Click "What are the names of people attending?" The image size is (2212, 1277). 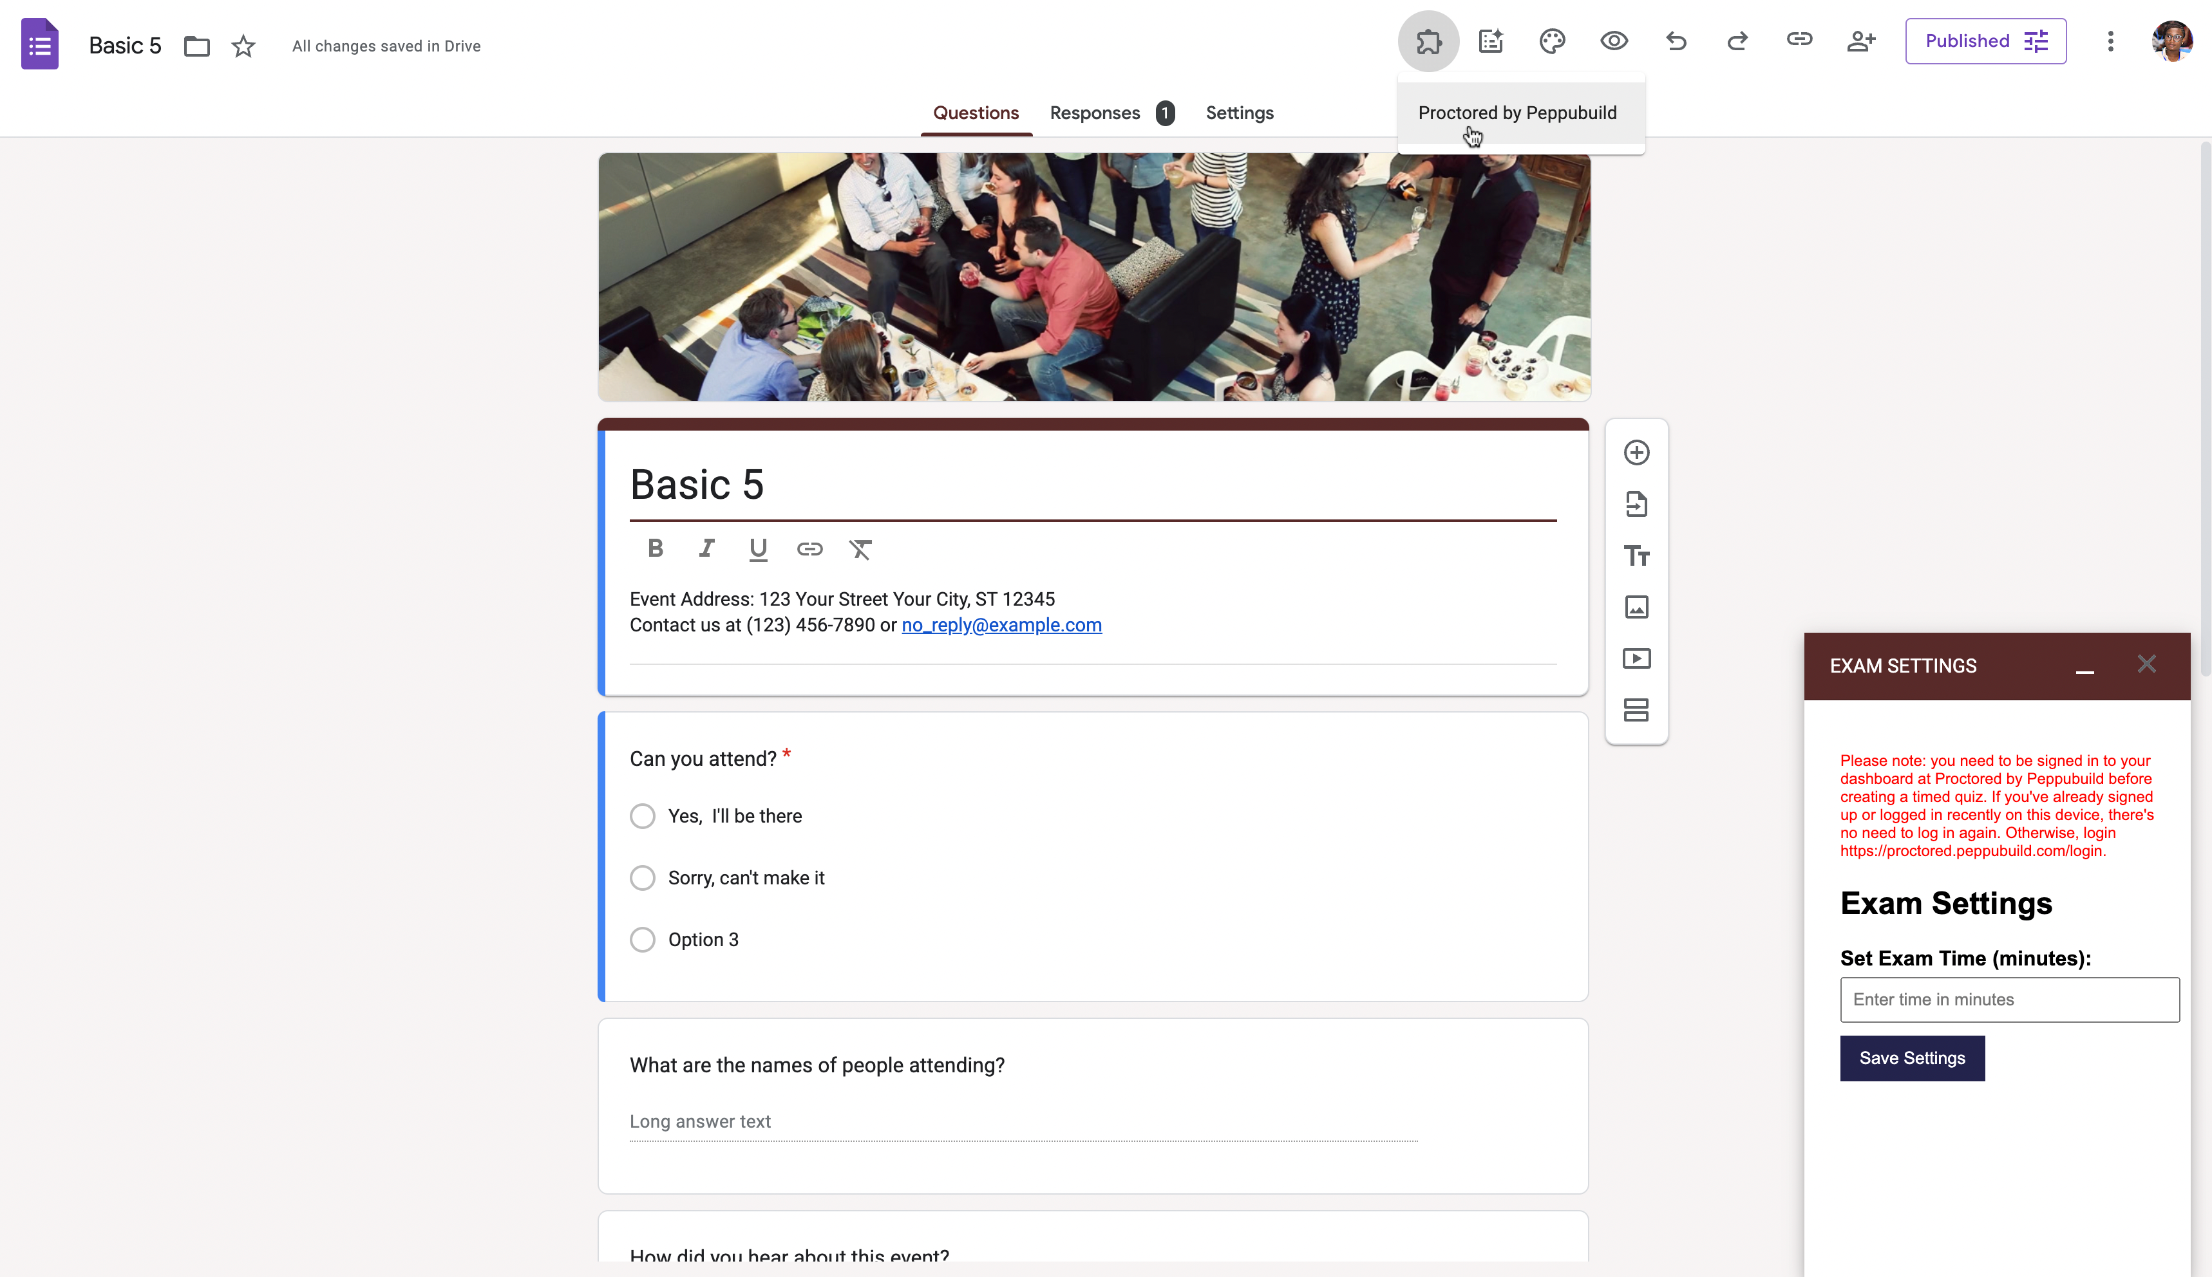coord(817,1066)
